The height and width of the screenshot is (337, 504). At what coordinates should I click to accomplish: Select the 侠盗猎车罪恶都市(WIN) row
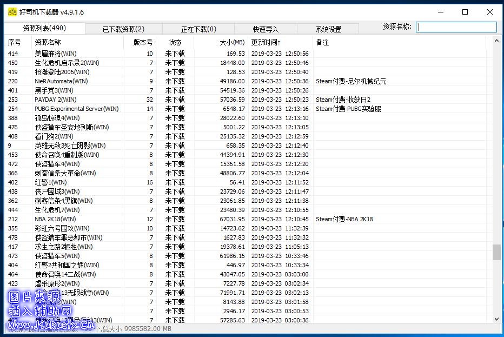pos(245,237)
